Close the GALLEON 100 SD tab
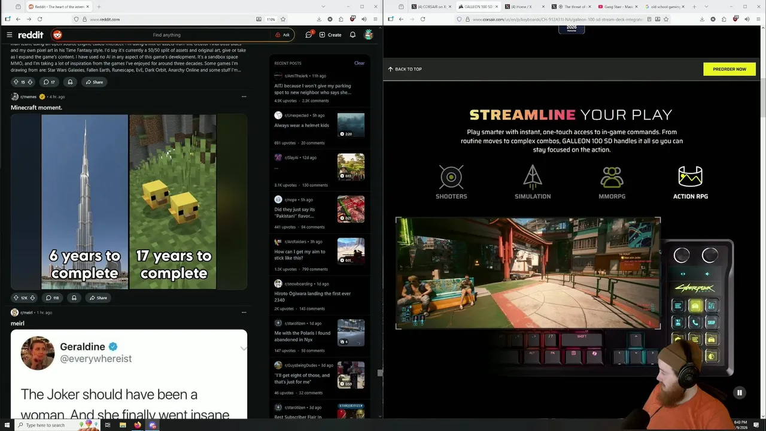766x431 pixels. pyautogui.click(x=497, y=7)
